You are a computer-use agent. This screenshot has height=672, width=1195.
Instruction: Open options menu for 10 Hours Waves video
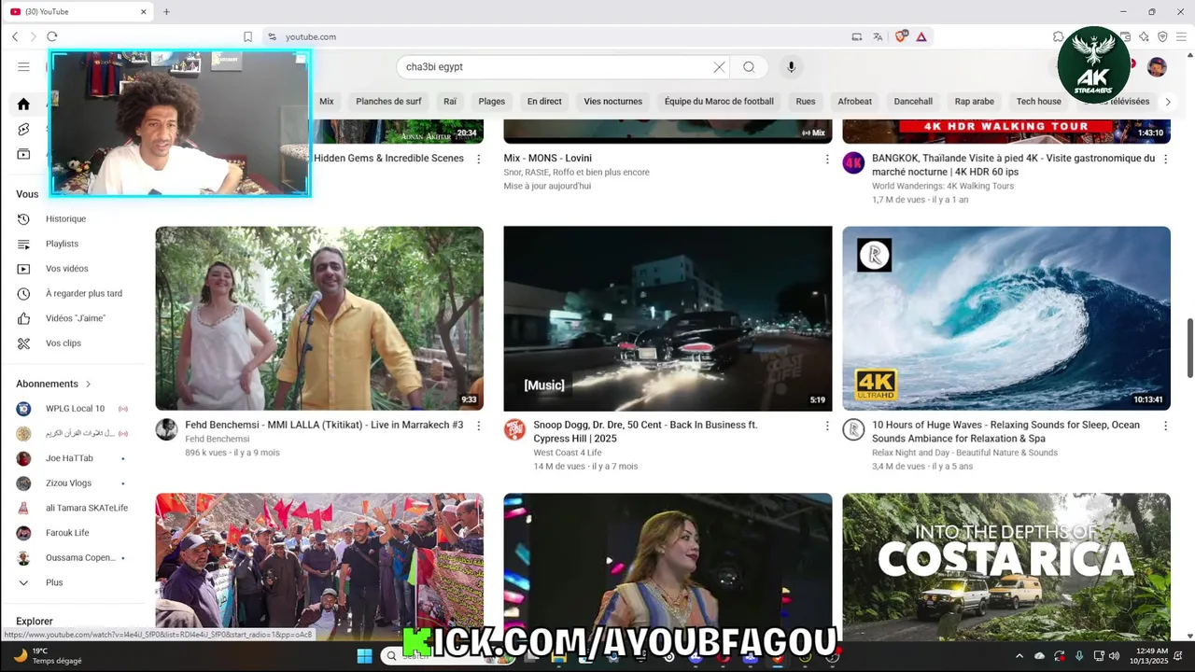tap(1165, 426)
